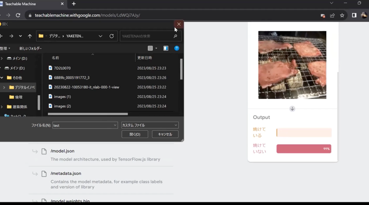
Task: Share this page icon in address bar
Action: 332,15
